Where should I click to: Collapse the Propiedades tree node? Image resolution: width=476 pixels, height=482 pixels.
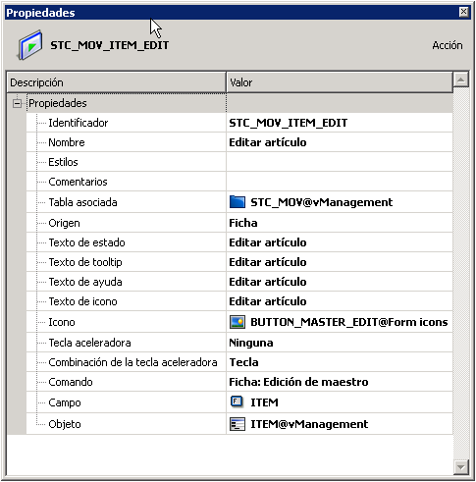point(17,103)
